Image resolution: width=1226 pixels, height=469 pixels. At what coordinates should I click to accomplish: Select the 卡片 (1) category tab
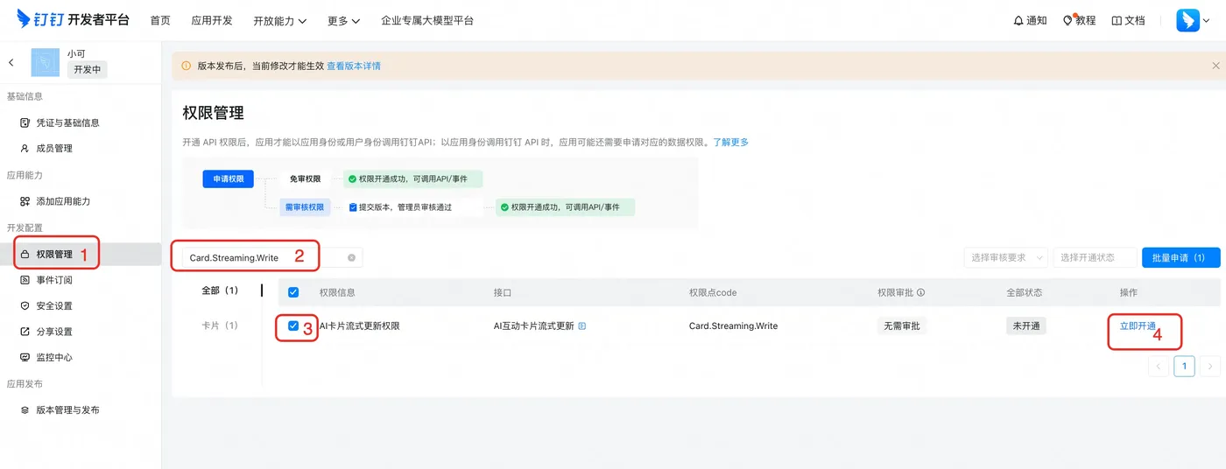220,325
